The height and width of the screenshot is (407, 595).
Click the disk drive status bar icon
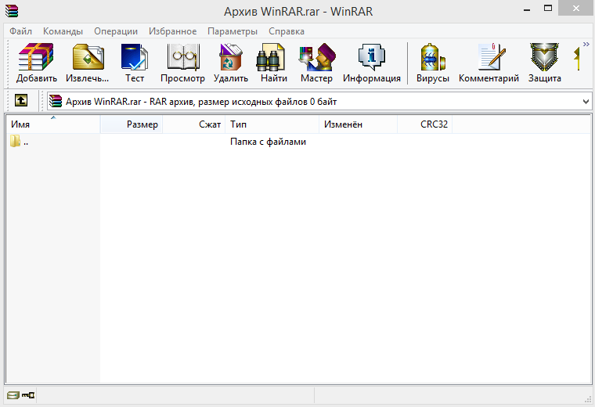click(x=13, y=395)
